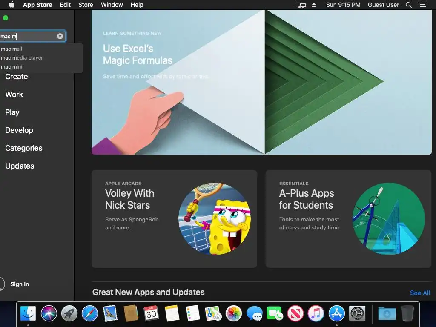Viewport: 436px width, 327px height.
Task: Open A-Plus Apps for Students card
Action: [x=348, y=219]
